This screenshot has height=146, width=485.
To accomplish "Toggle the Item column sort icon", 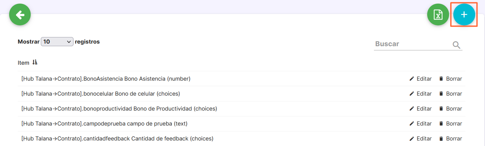I will (x=35, y=62).
